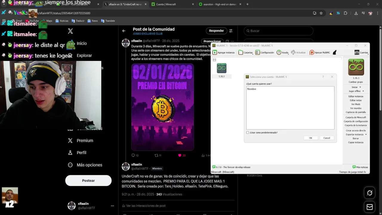Open JOSEO EXCLUSIVE CLUB community link
The image size is (382, 215).
tap(148, 34)
